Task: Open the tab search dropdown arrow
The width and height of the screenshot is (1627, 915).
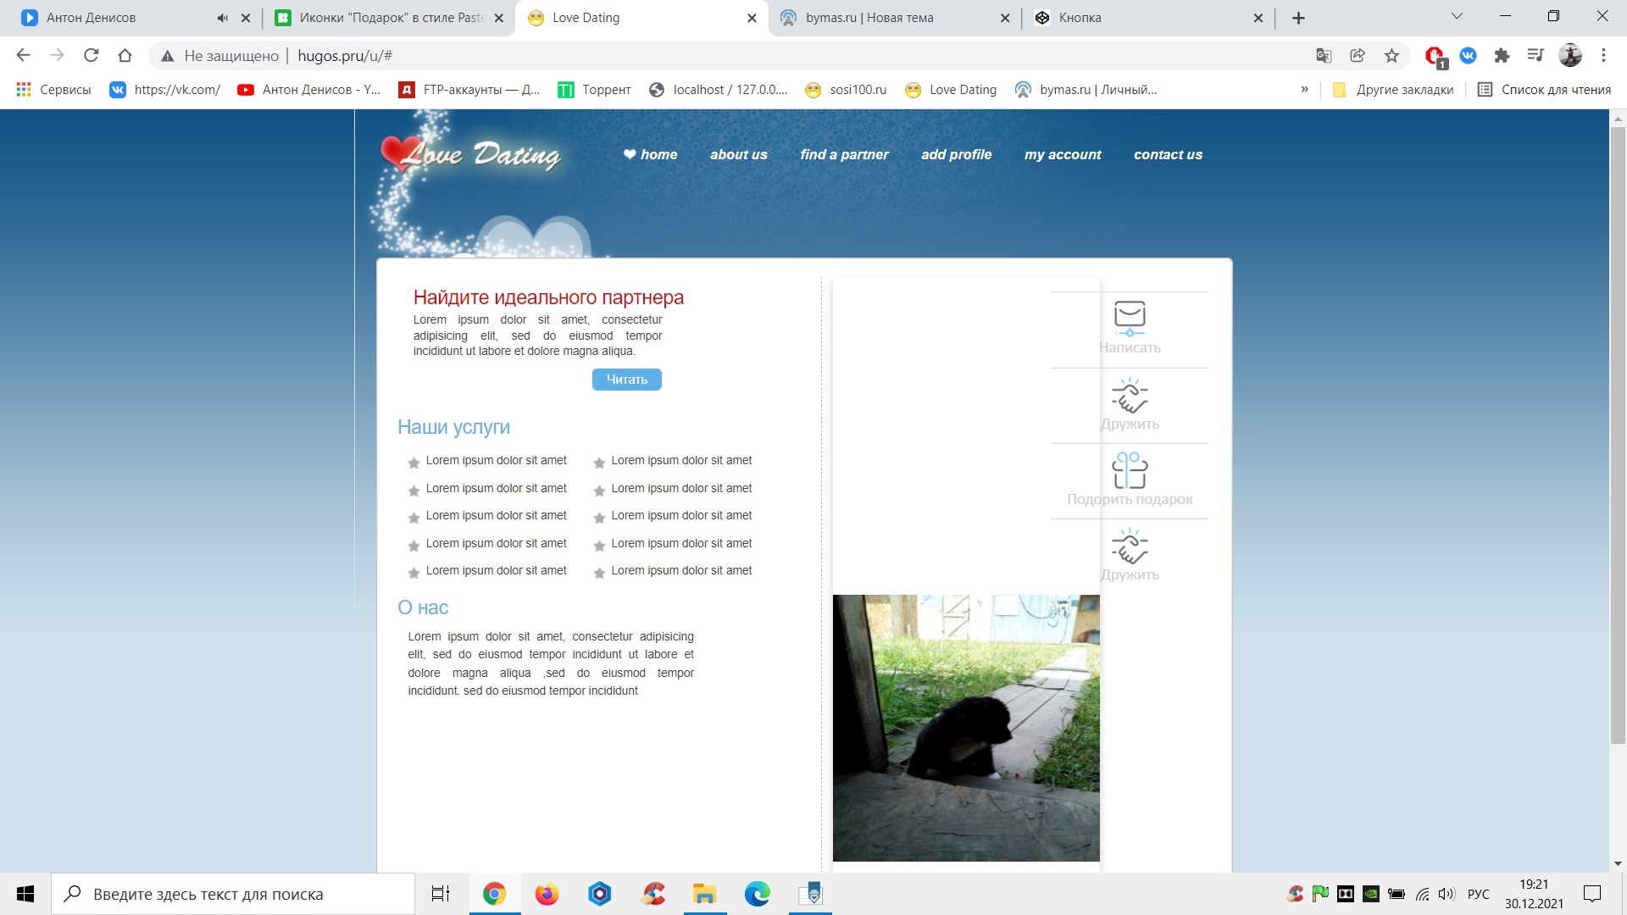Action: [x=1457, y=16]
